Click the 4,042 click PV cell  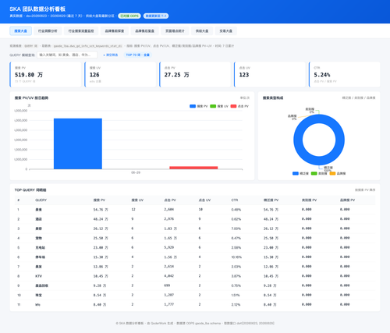click(x=169, y=276)
